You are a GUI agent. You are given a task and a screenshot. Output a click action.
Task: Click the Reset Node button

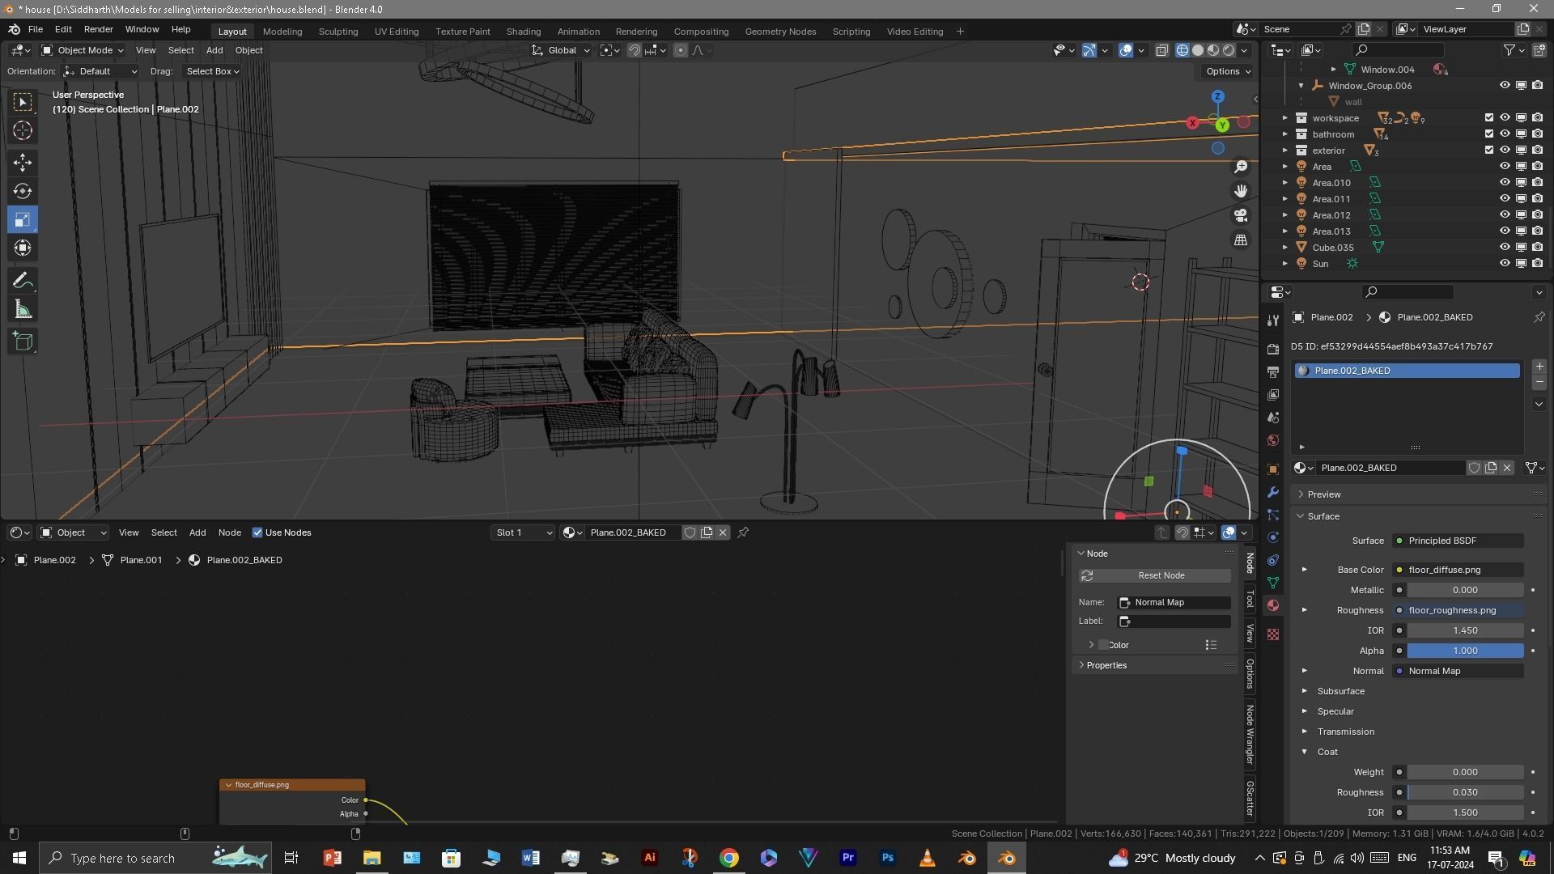(x=1155, y=575)
